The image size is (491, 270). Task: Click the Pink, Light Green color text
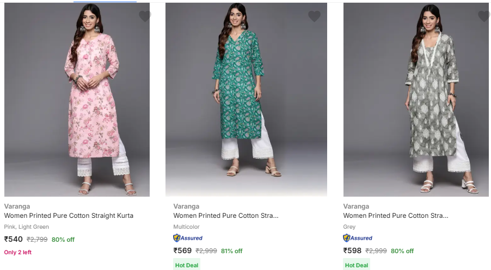(x=27, y=227)
